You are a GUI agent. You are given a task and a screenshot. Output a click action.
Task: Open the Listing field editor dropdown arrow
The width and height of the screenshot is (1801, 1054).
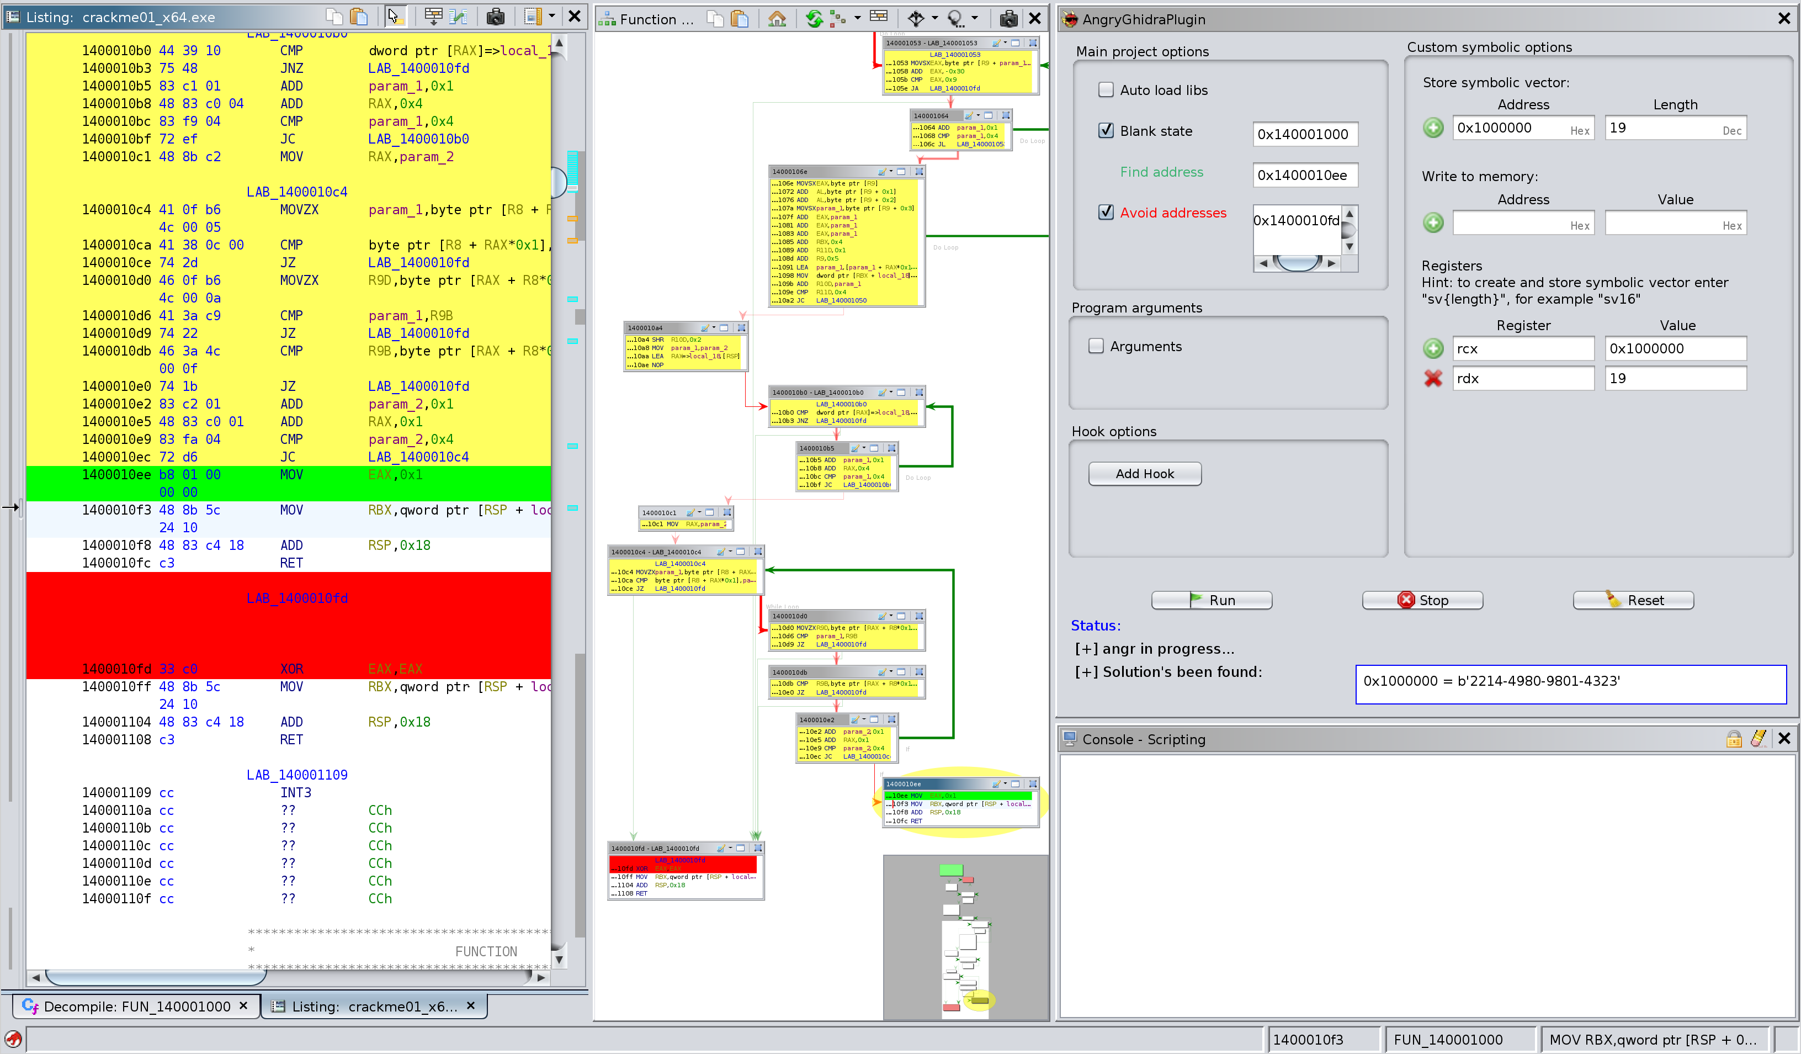(x=552, y=17)
